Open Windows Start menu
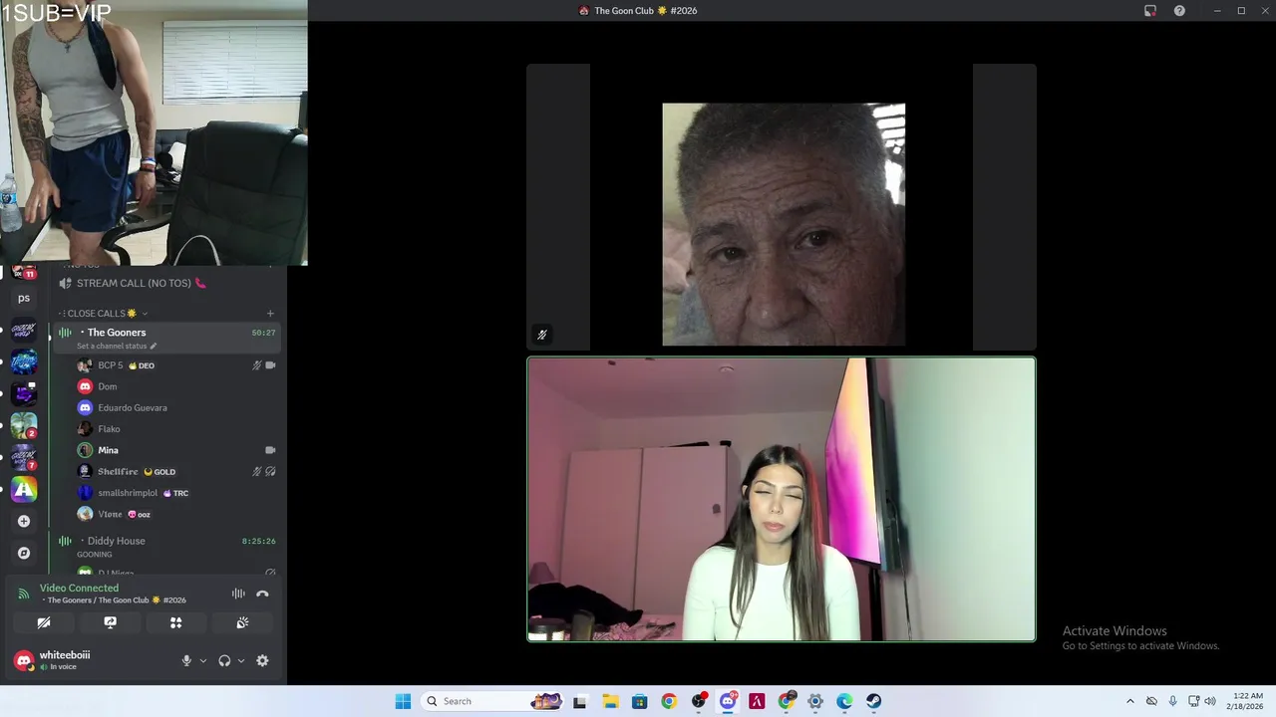Viewport: 1276px width, 717px height. point(403,701)
